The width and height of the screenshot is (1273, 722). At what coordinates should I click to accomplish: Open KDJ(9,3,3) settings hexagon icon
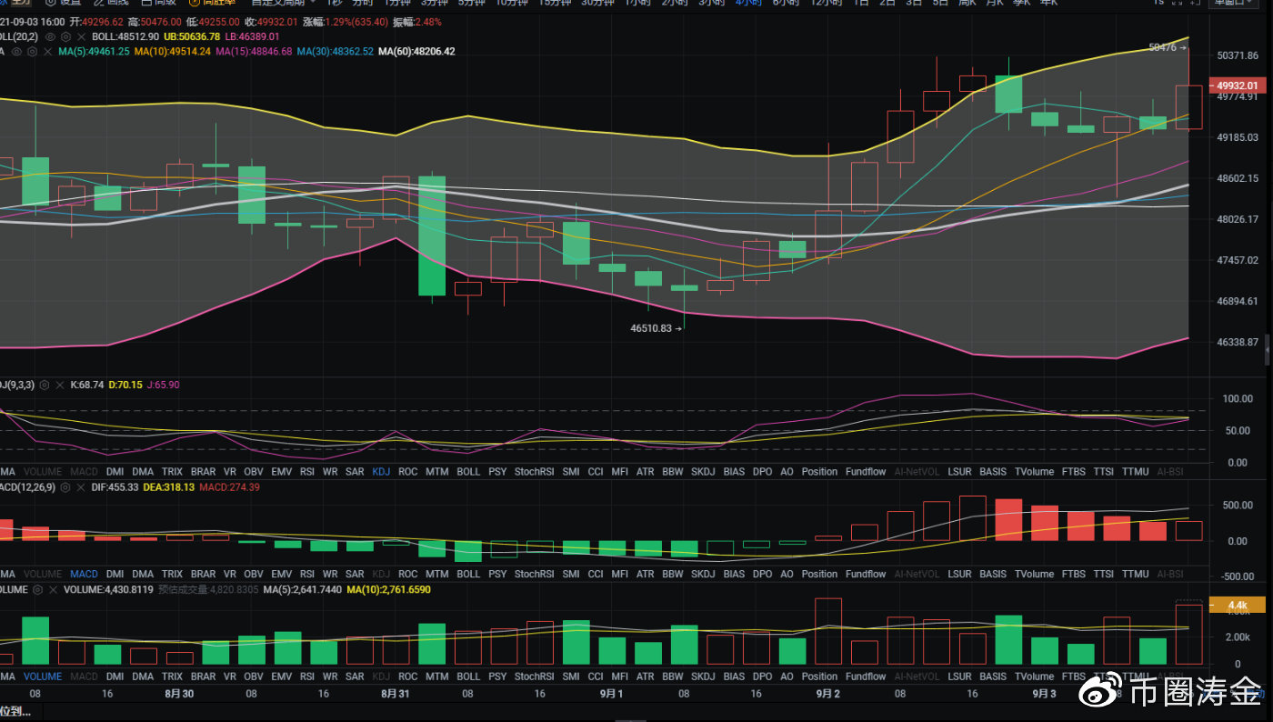click(44, 386)
